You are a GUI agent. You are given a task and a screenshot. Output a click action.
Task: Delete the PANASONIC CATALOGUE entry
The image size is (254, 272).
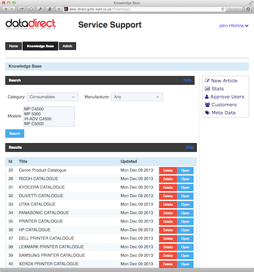168,213
